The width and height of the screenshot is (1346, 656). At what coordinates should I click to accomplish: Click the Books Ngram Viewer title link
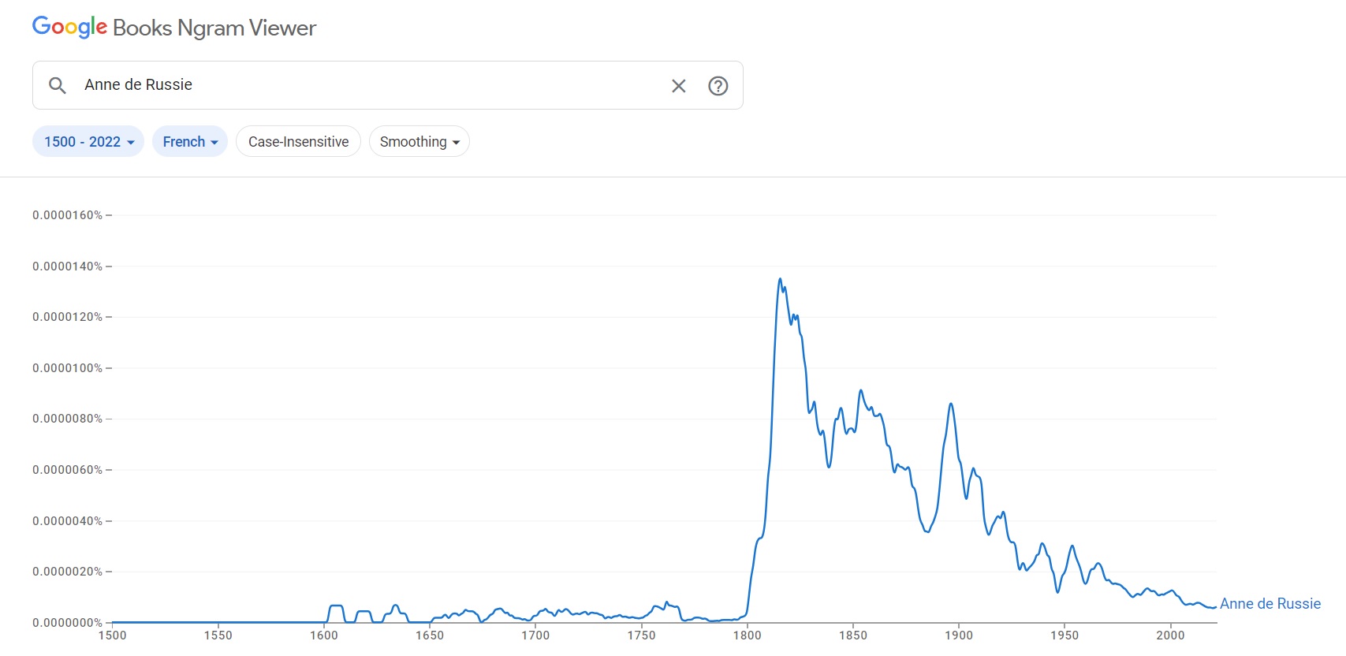click(x=214, y=28)
